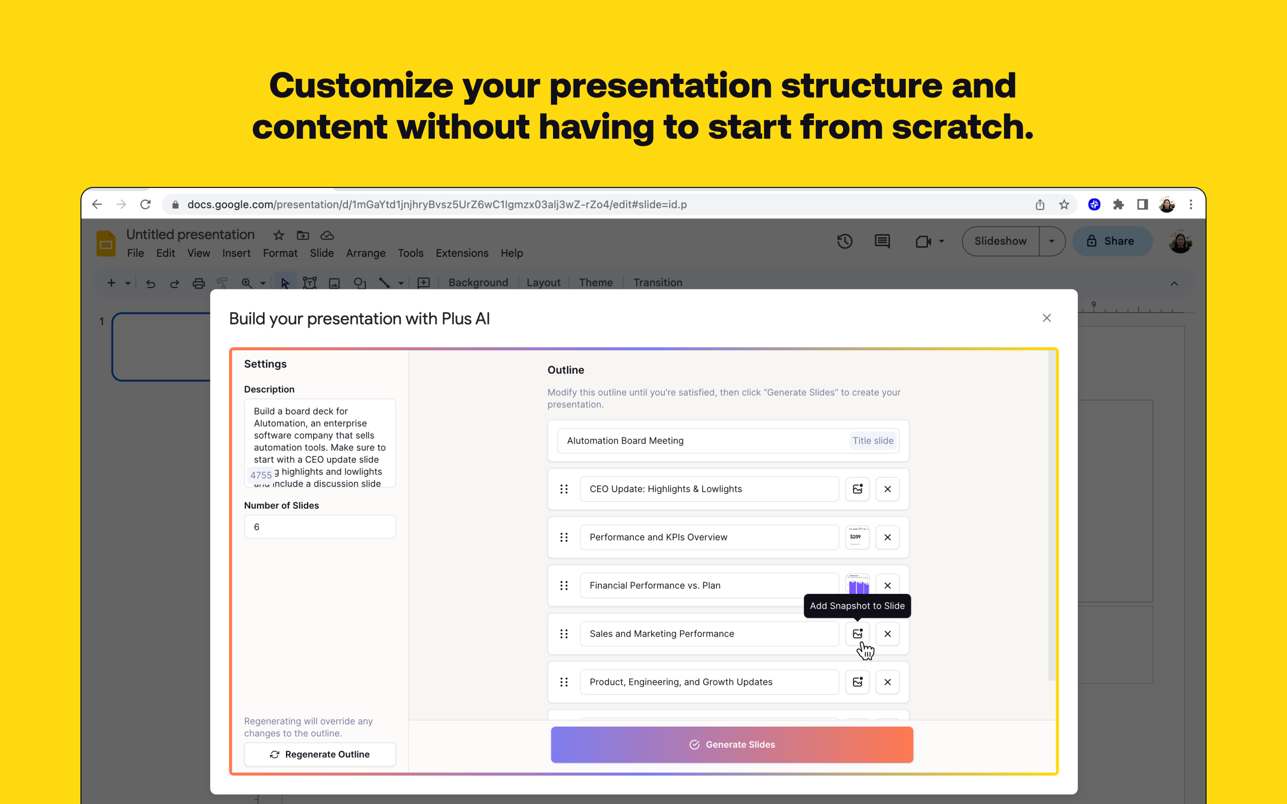Select the shape tool icon

point(360,283)
